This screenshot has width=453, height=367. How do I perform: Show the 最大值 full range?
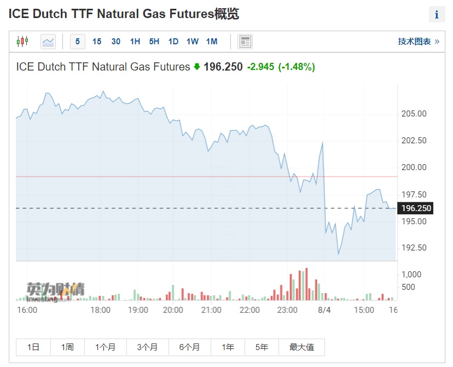[x=301, y=347]
